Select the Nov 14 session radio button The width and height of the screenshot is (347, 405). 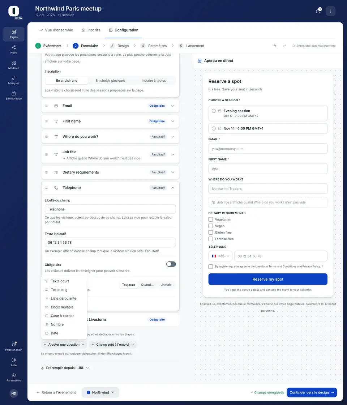click(x=214, y=128)
